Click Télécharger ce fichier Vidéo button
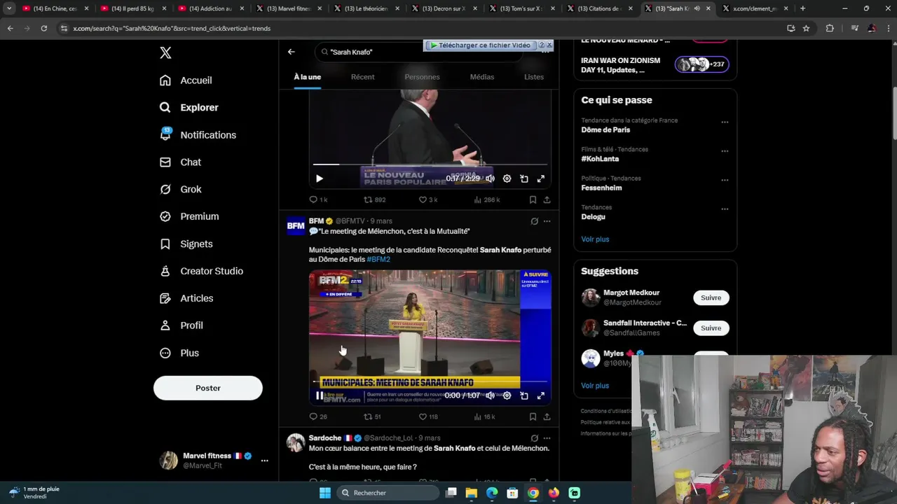This screenshot has width=897, height=504. (480, 45)
